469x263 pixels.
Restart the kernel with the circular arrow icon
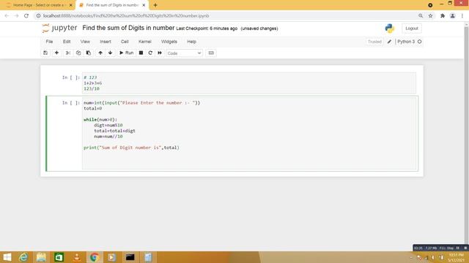(150, 53)
